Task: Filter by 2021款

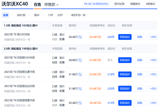Action: click(x=21, y=15)
